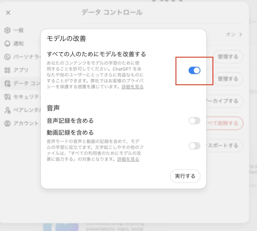Open 詳細を見る link in 音声 section
The height and width of the screenshot is (231, 257).
128,159
